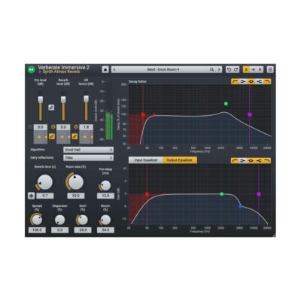Viewport: 301px width, 301px height.
Task: Select the B state button
Action: (x=260, y=69)
